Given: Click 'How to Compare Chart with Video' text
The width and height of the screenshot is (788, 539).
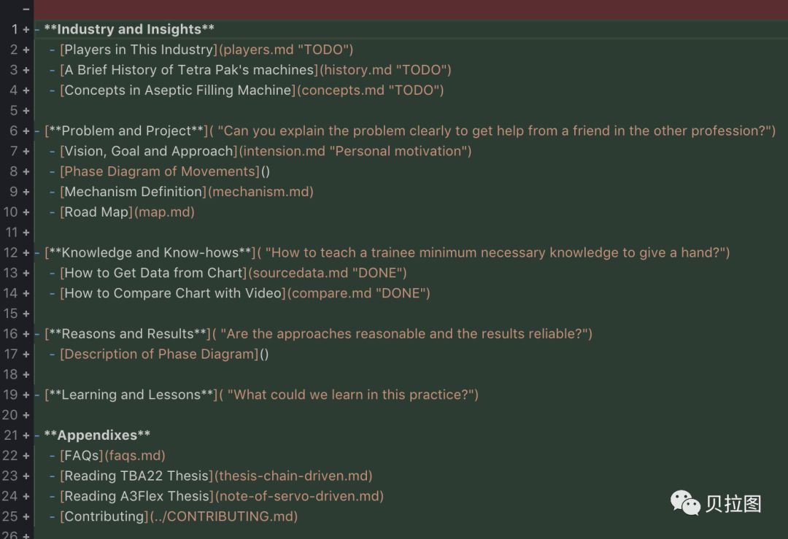Looking at the screenshot, I should [173, 293].
